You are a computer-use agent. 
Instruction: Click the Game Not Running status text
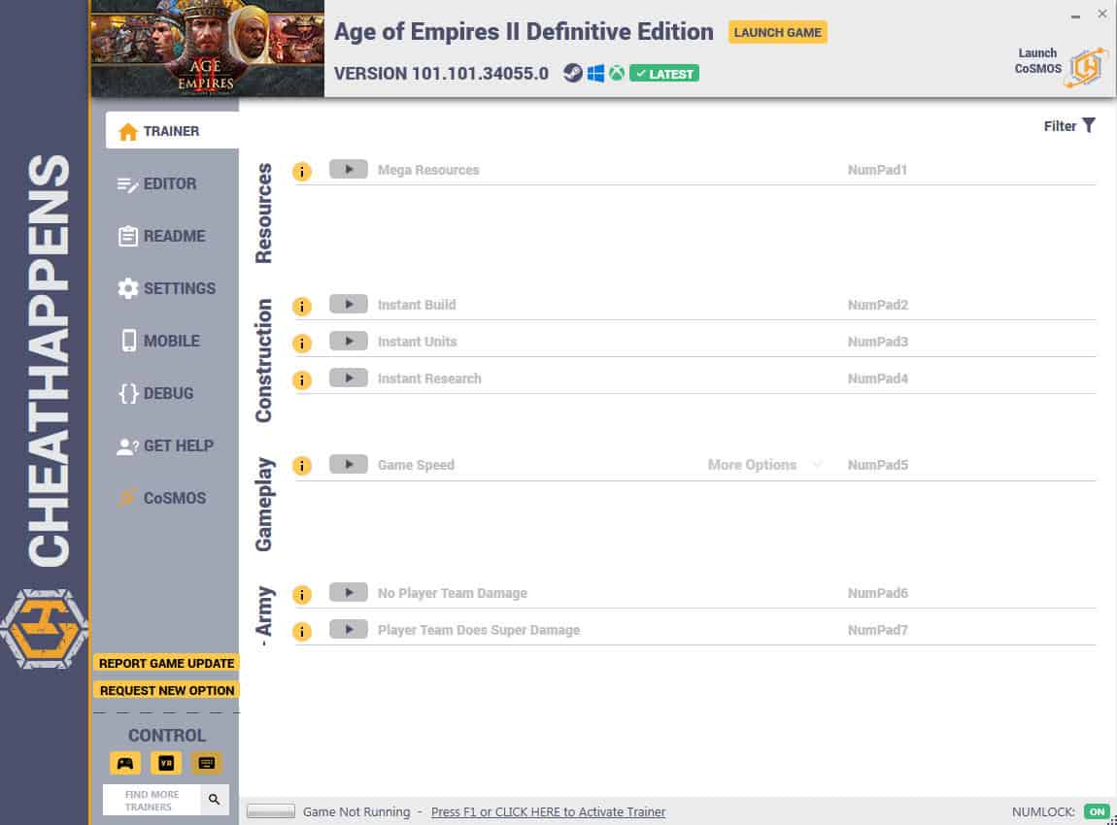click(356, 811)
